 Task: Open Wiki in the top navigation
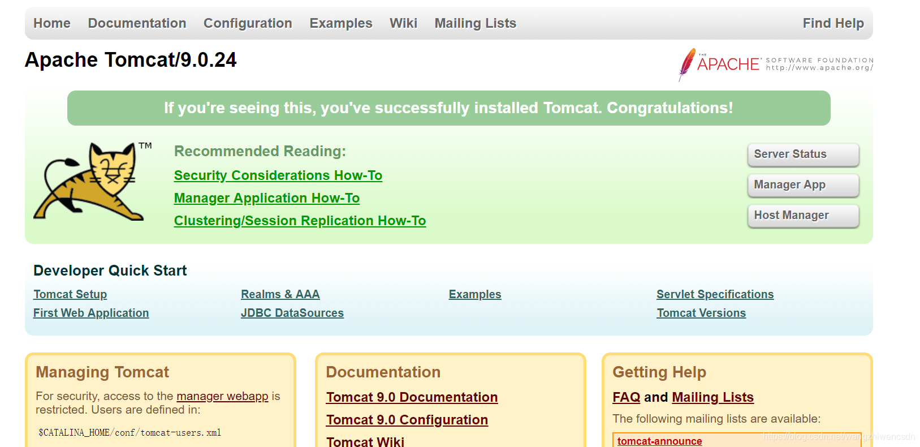(x=403, y=23)
